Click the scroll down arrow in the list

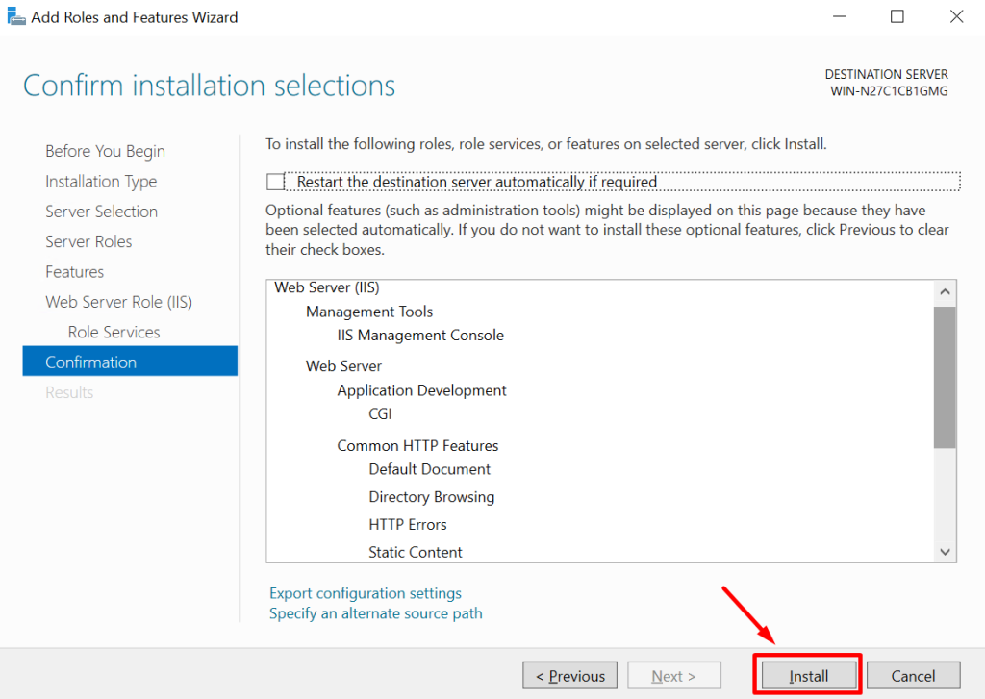pos(945,552)
